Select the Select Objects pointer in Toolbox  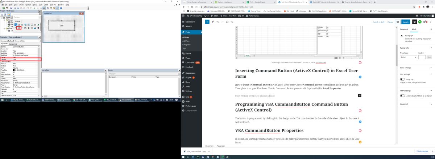(16, 25)
